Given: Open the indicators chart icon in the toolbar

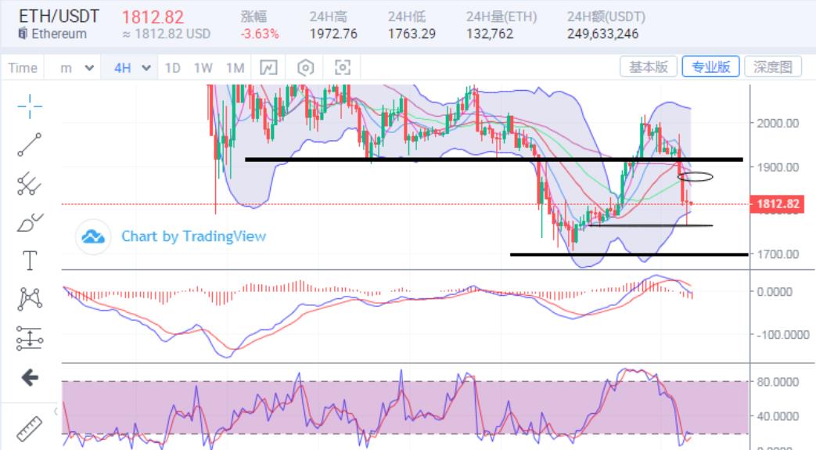Looking at the screenshot, I should 268,67.
